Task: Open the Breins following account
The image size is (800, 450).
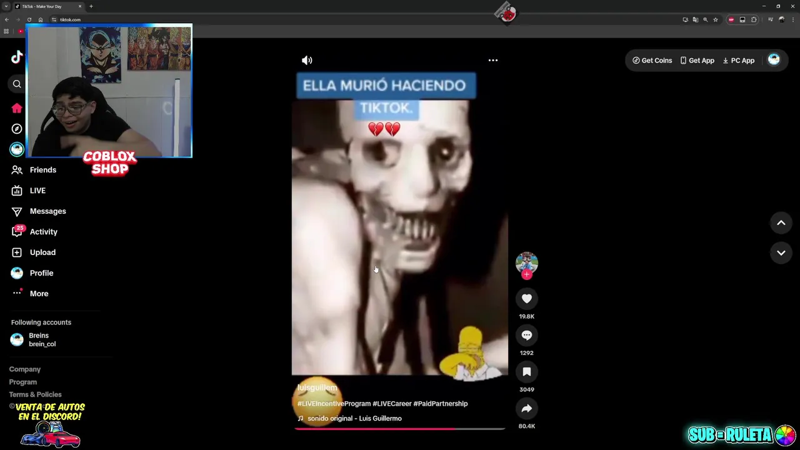Action: [x=34, y=340]
